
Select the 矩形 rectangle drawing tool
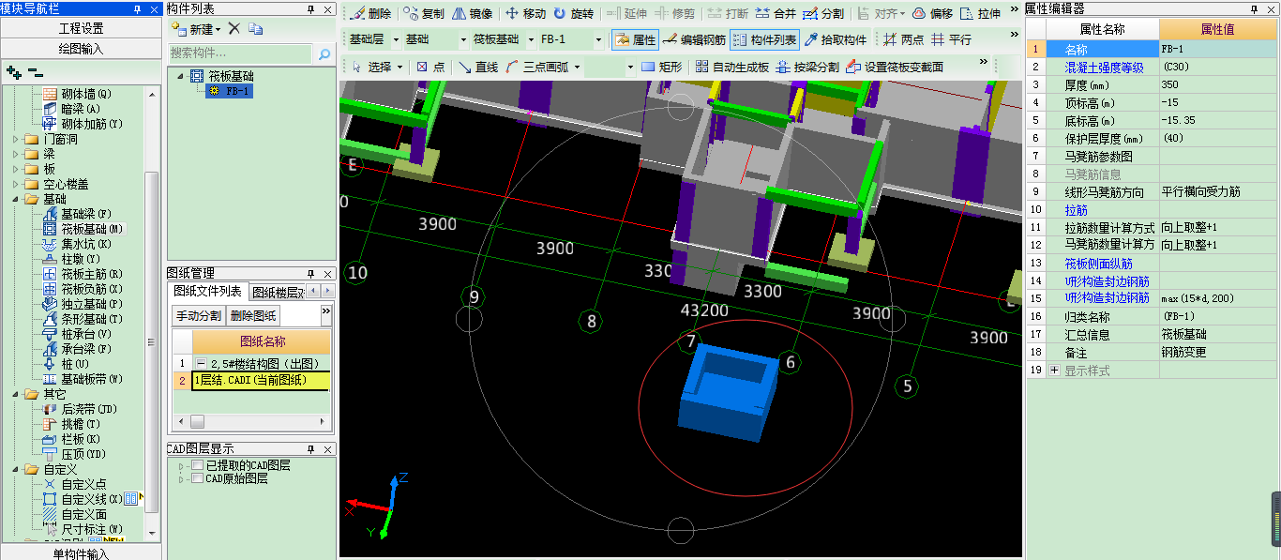(662, 67)
